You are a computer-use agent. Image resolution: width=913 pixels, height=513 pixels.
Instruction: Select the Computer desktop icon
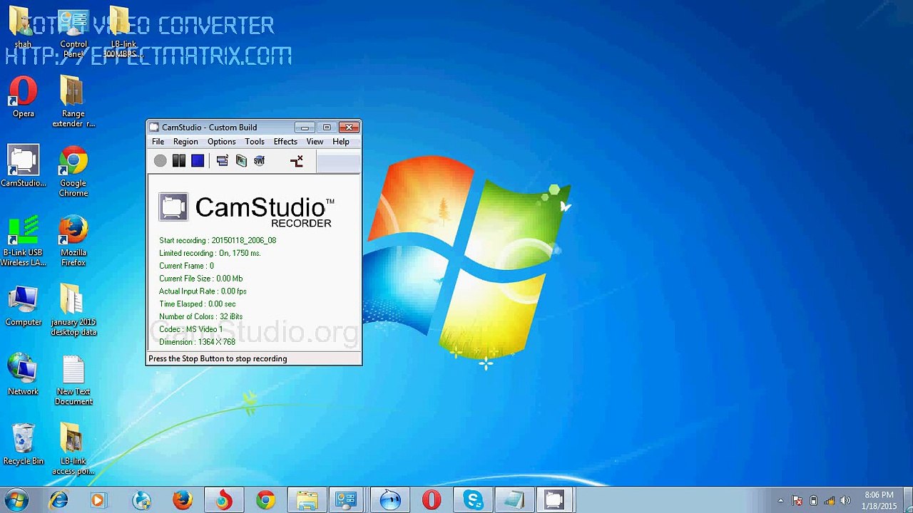pyautogui.click(x=23, y=306)
